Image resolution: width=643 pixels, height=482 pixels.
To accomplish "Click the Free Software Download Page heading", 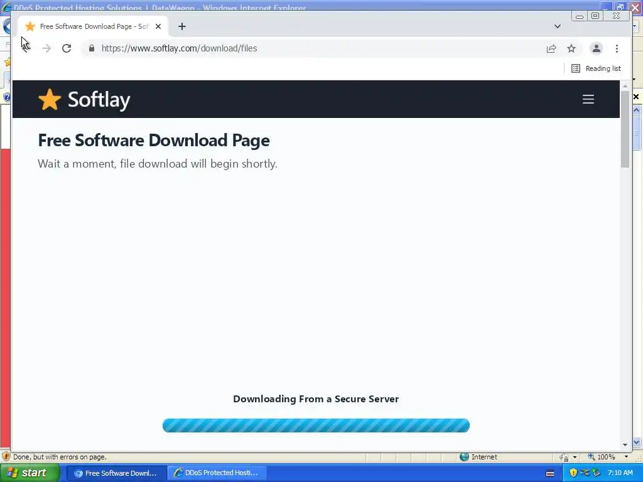I will coord(154,140).
